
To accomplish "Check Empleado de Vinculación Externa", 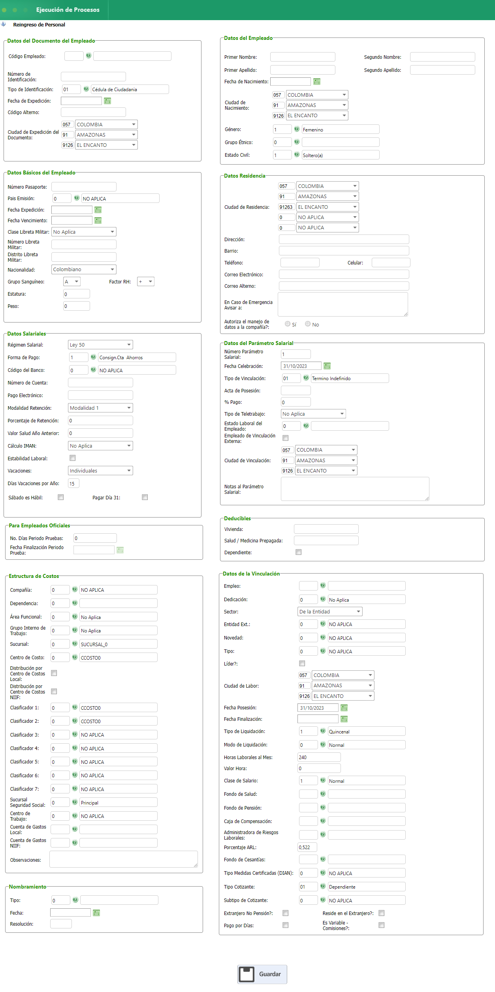I will pyautogui.click(x=286, y=438).
